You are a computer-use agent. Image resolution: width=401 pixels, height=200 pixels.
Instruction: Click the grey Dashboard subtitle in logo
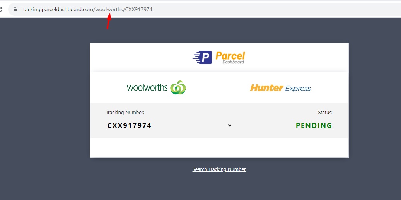[x=233, y=62]
